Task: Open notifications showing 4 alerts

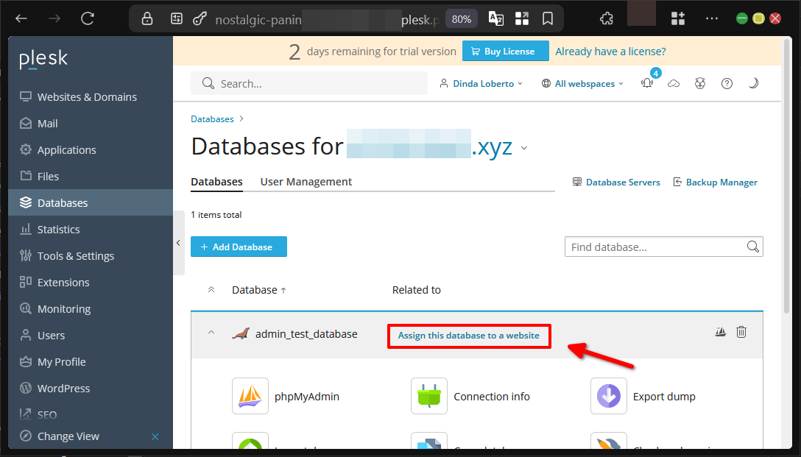Action: (x=647, y=83)
